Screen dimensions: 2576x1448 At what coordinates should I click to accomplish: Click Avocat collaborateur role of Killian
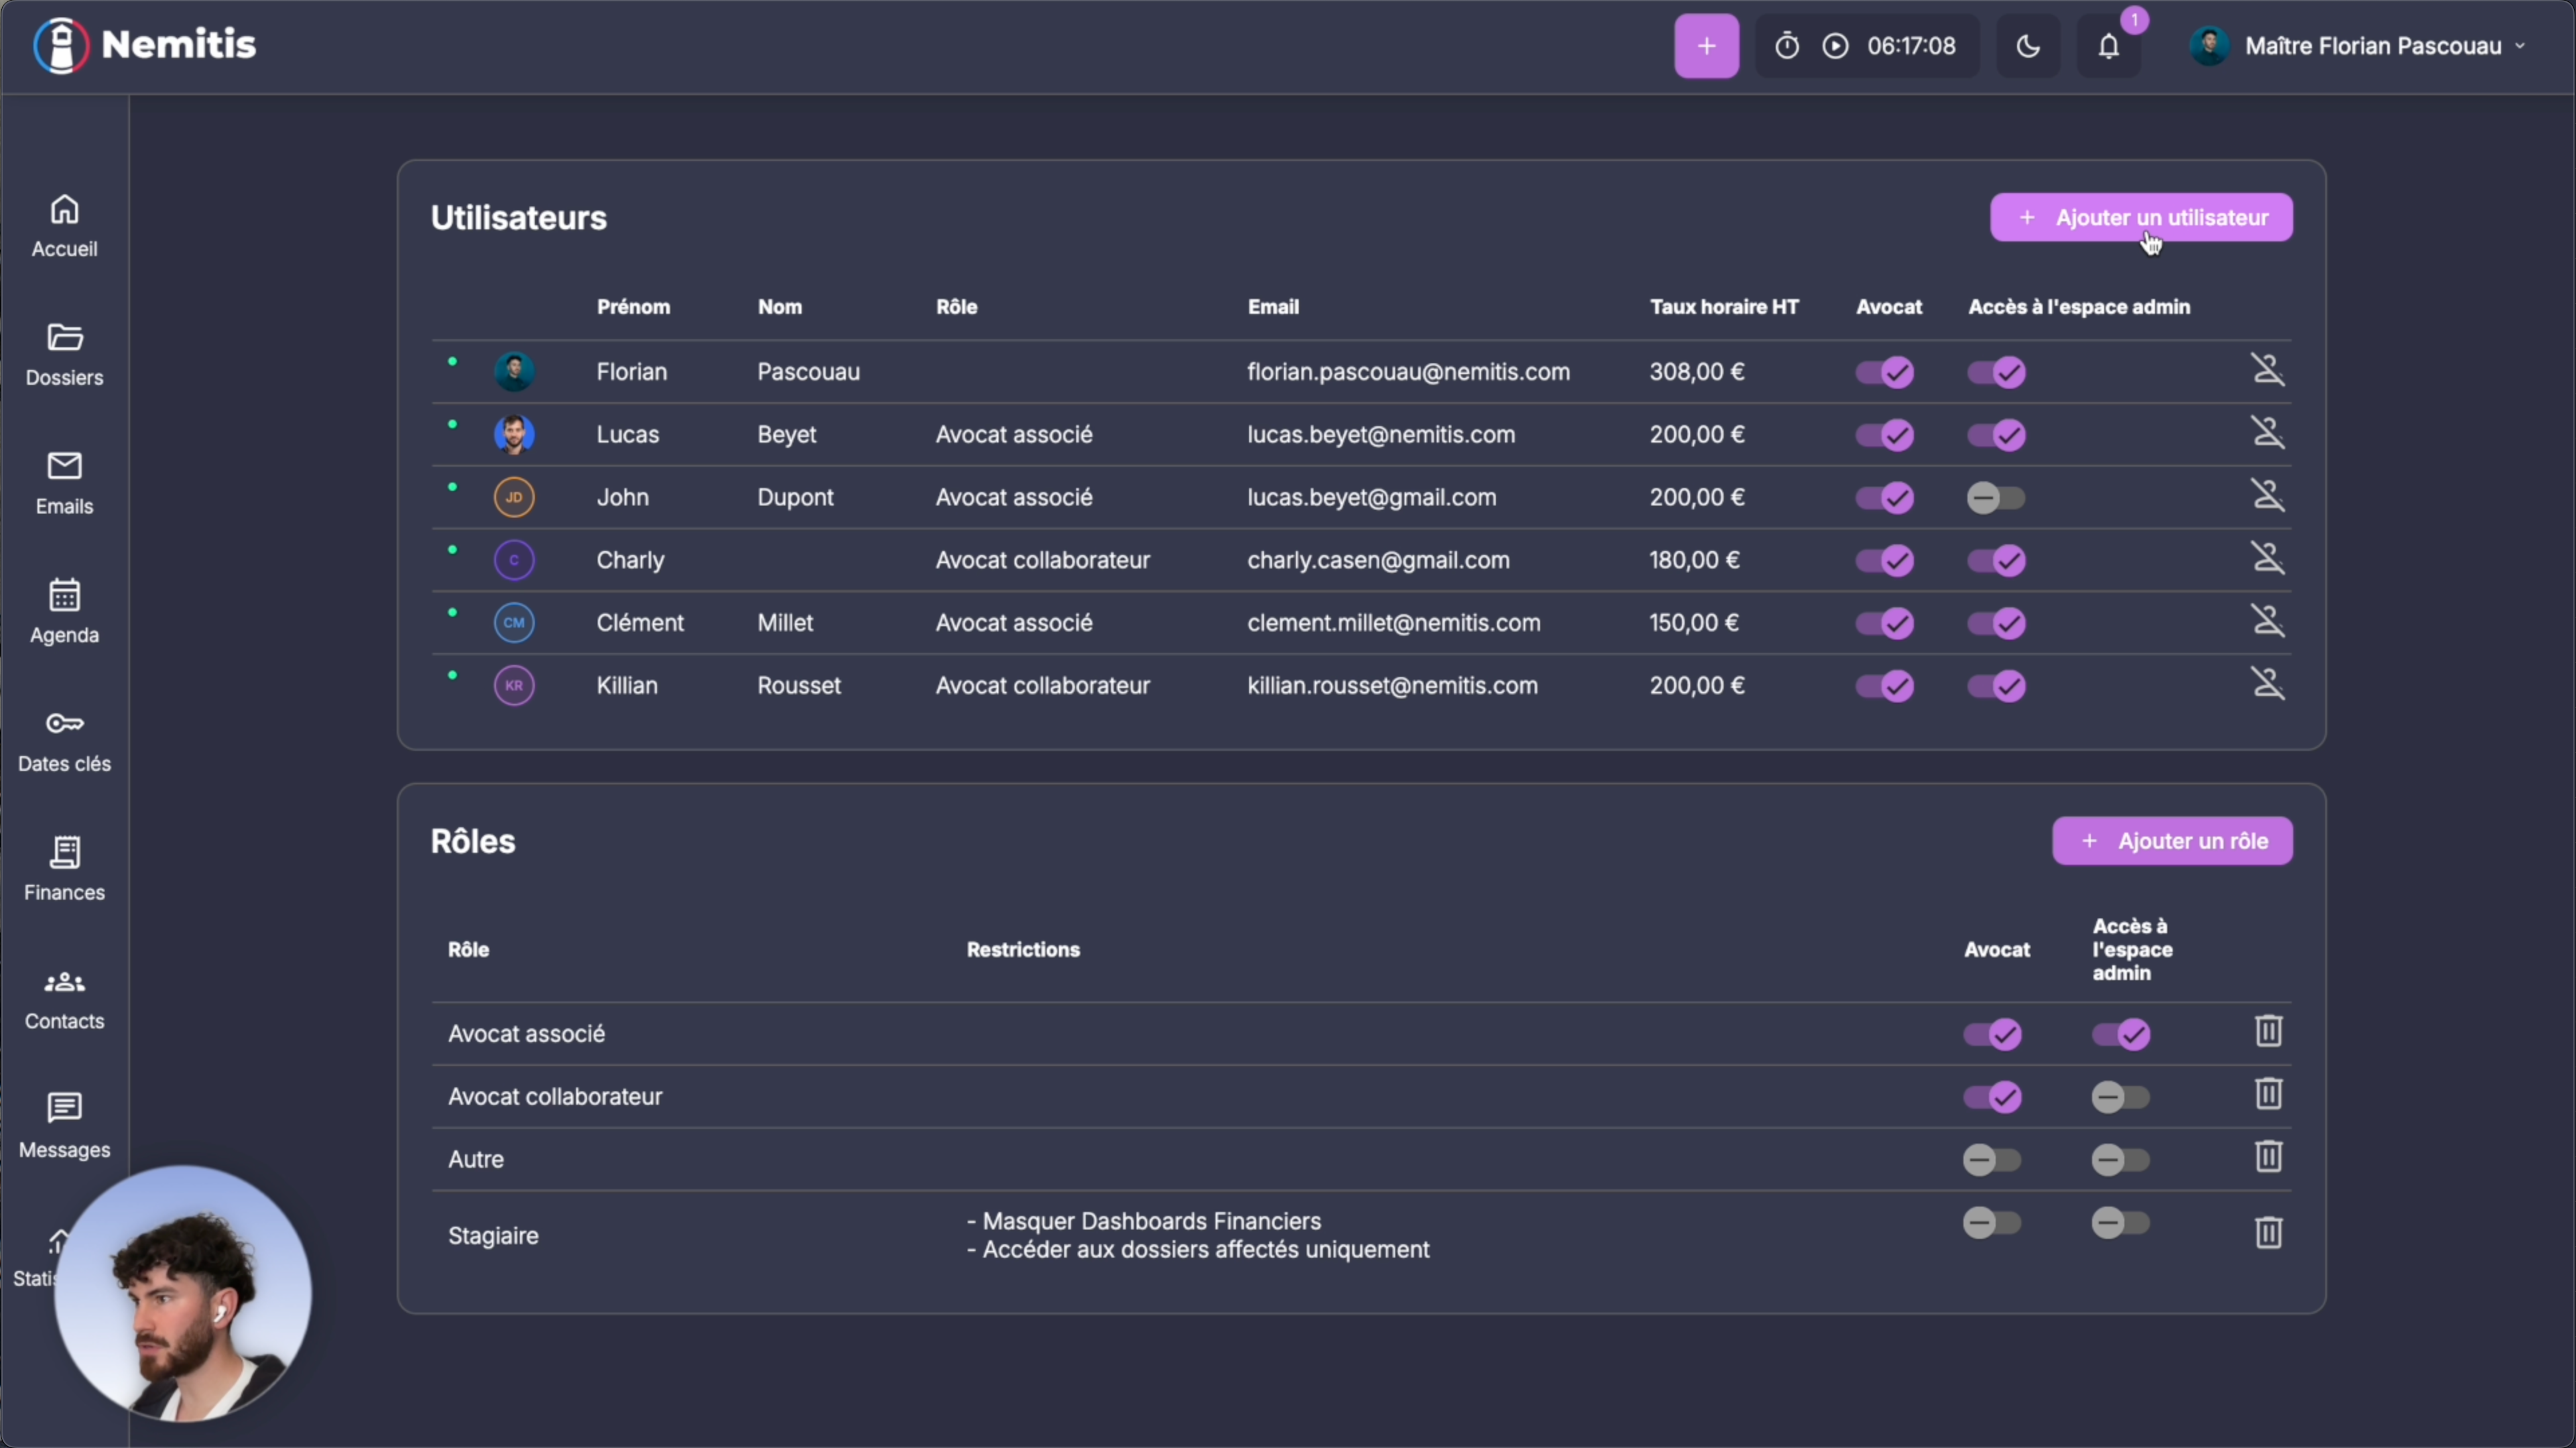(x=1042, y=686)
